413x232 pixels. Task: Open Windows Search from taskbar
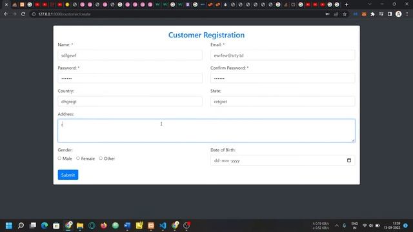tap(21, 226)
